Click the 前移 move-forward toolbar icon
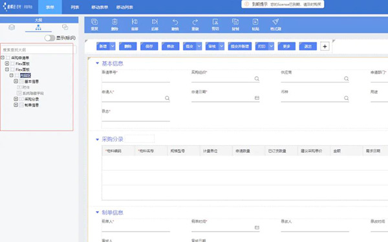Image resolution: width=388 pixels, height=242 pixels. (x=135, y=22)
